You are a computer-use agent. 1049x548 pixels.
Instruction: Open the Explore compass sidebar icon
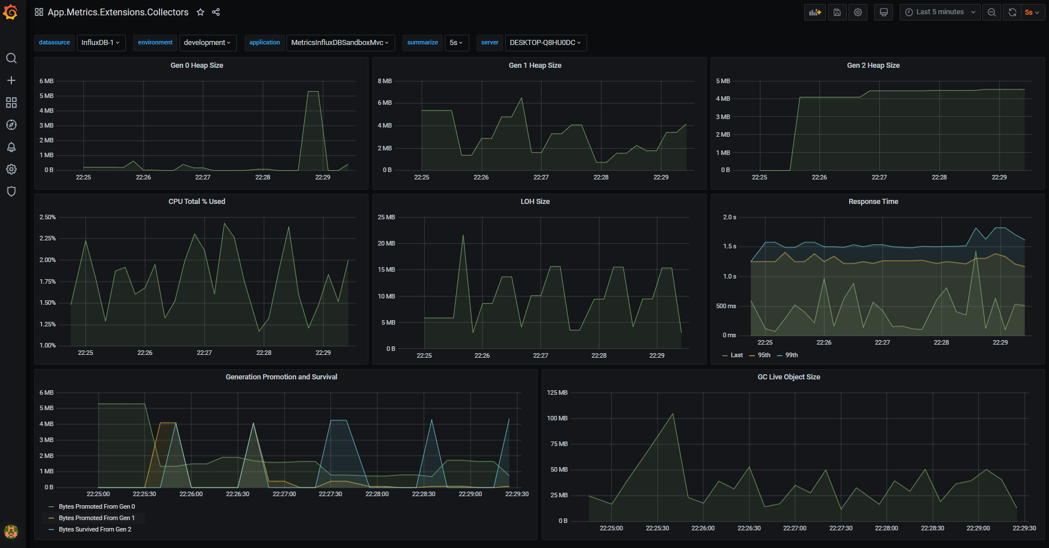pos(11,125)
